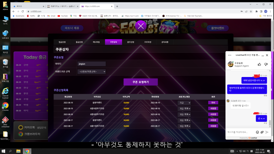Expand the game dropdown for 2022-08-19 50,000 coupon

(x=184, y=103)
